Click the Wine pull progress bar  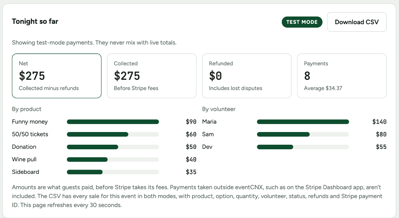point(113,160)
